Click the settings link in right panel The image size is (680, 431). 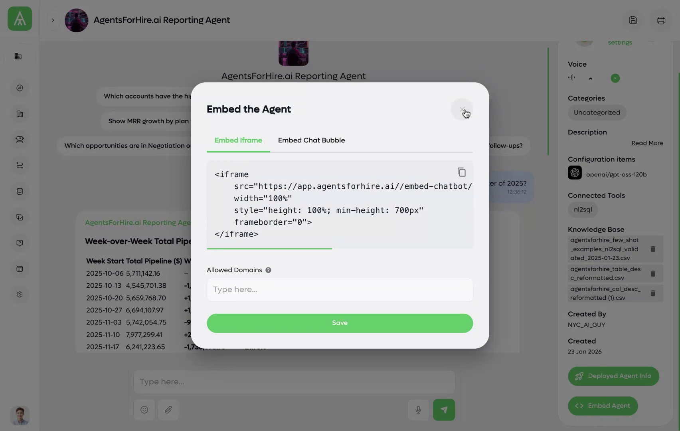[x=620, y=42]
